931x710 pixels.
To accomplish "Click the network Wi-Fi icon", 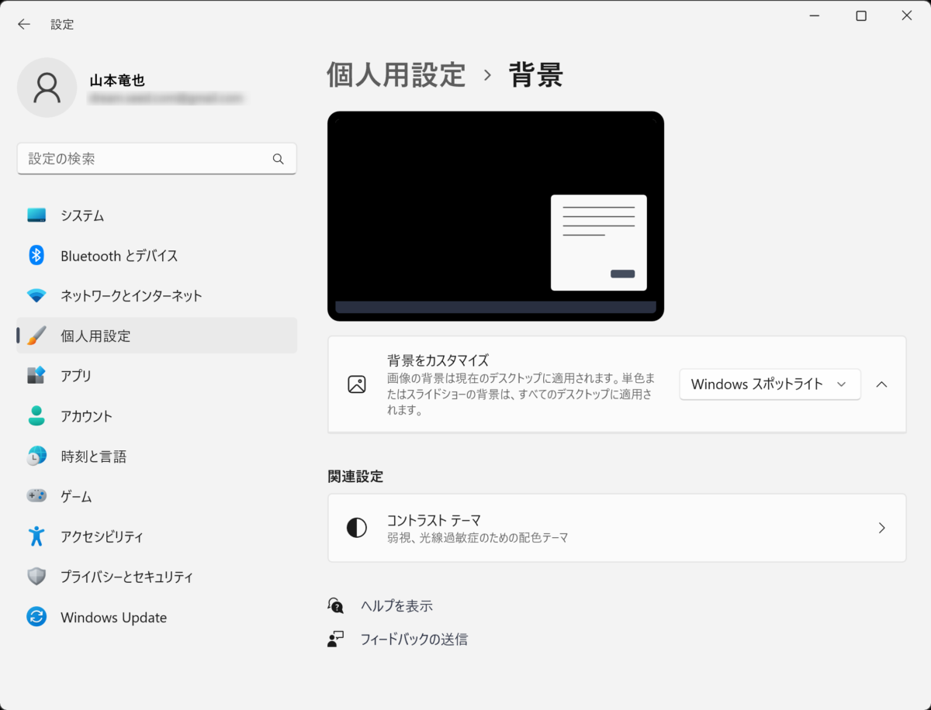I will [x=36, y=296].
